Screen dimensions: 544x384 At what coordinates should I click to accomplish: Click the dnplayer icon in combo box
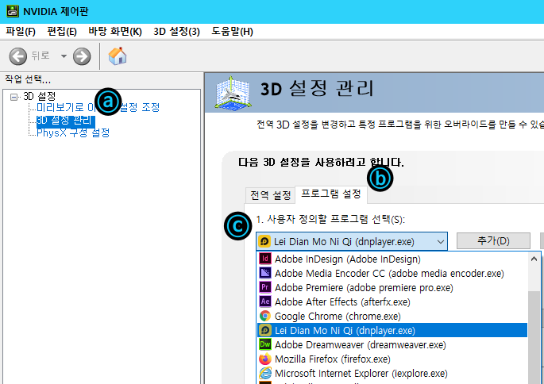pyautogui.click(x=264, y=241)
